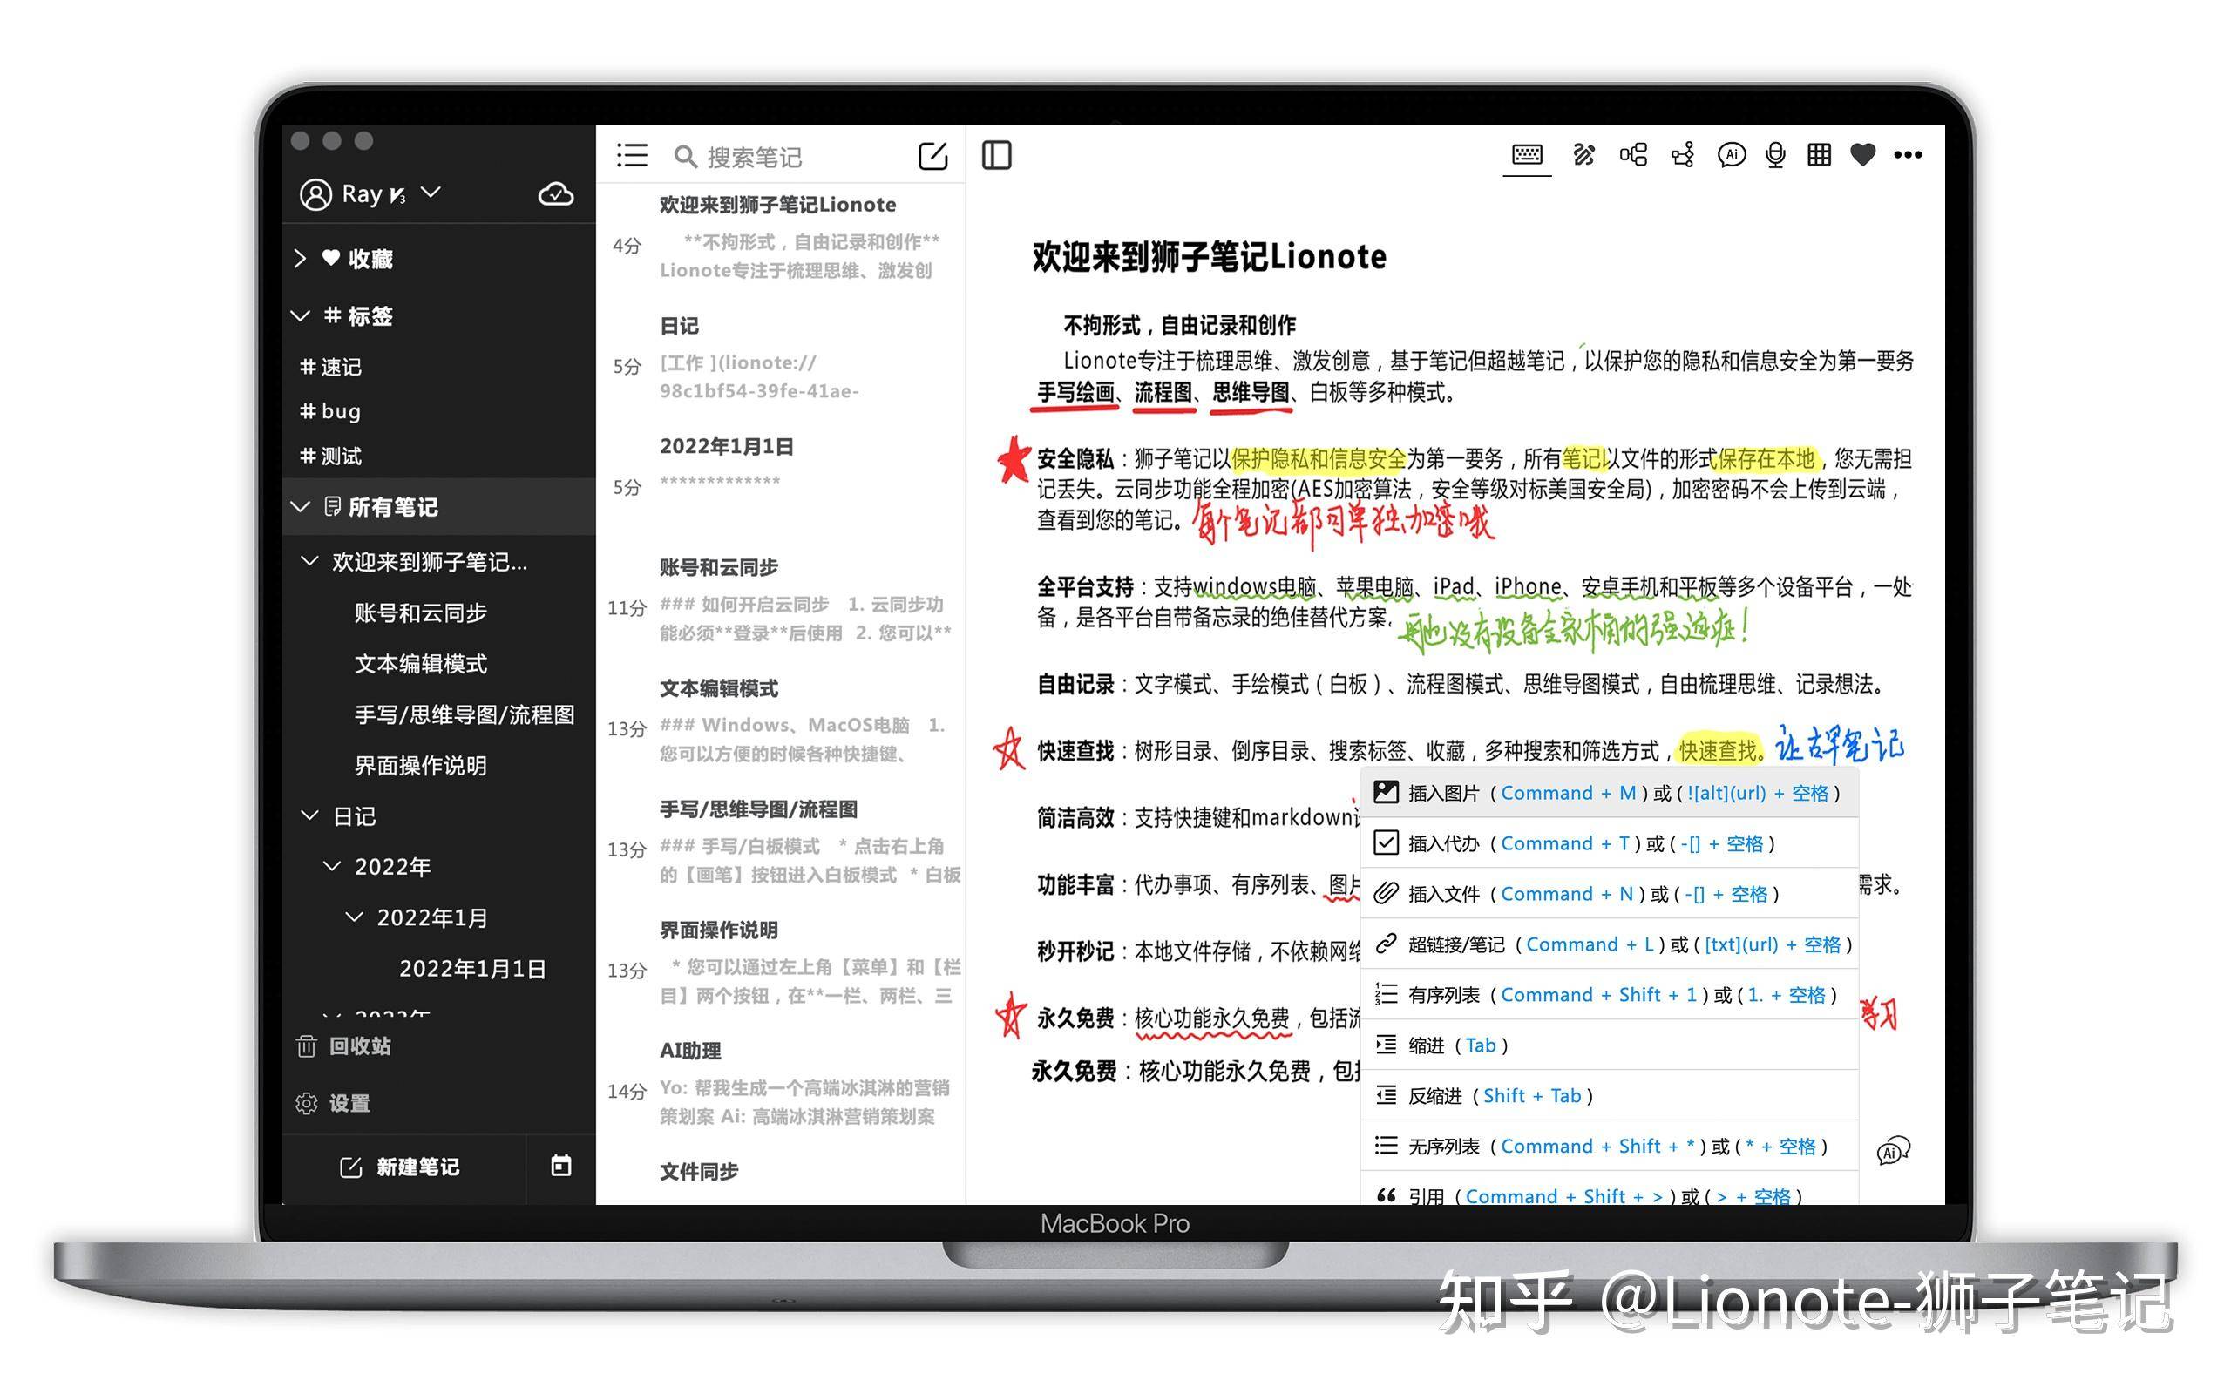Open the 账号和云同步 note in the note list
Screen dimensions: 2231x1394
tap(782, 599)
